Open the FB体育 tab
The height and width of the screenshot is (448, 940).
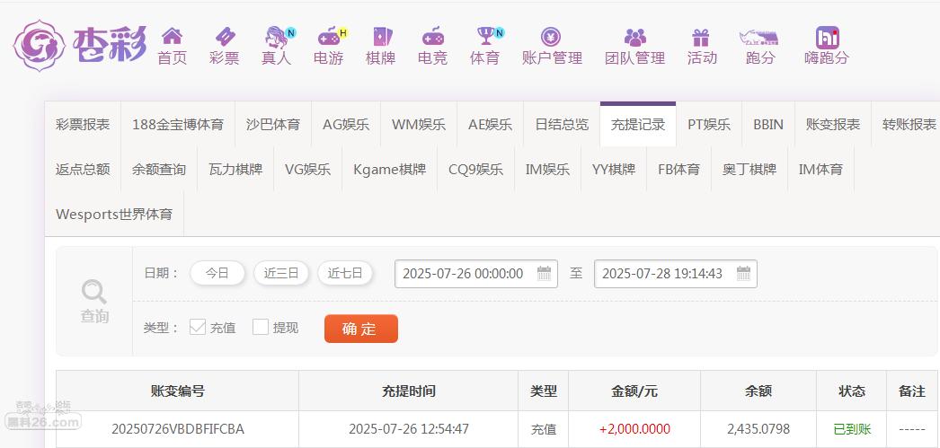[679, 170]
